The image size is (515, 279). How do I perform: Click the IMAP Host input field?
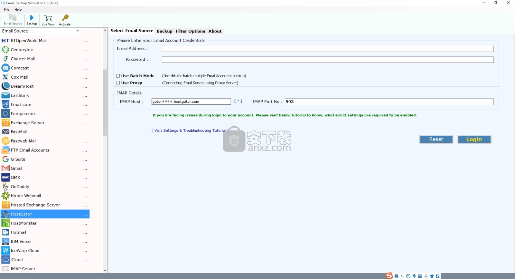(x=191, y=101)
